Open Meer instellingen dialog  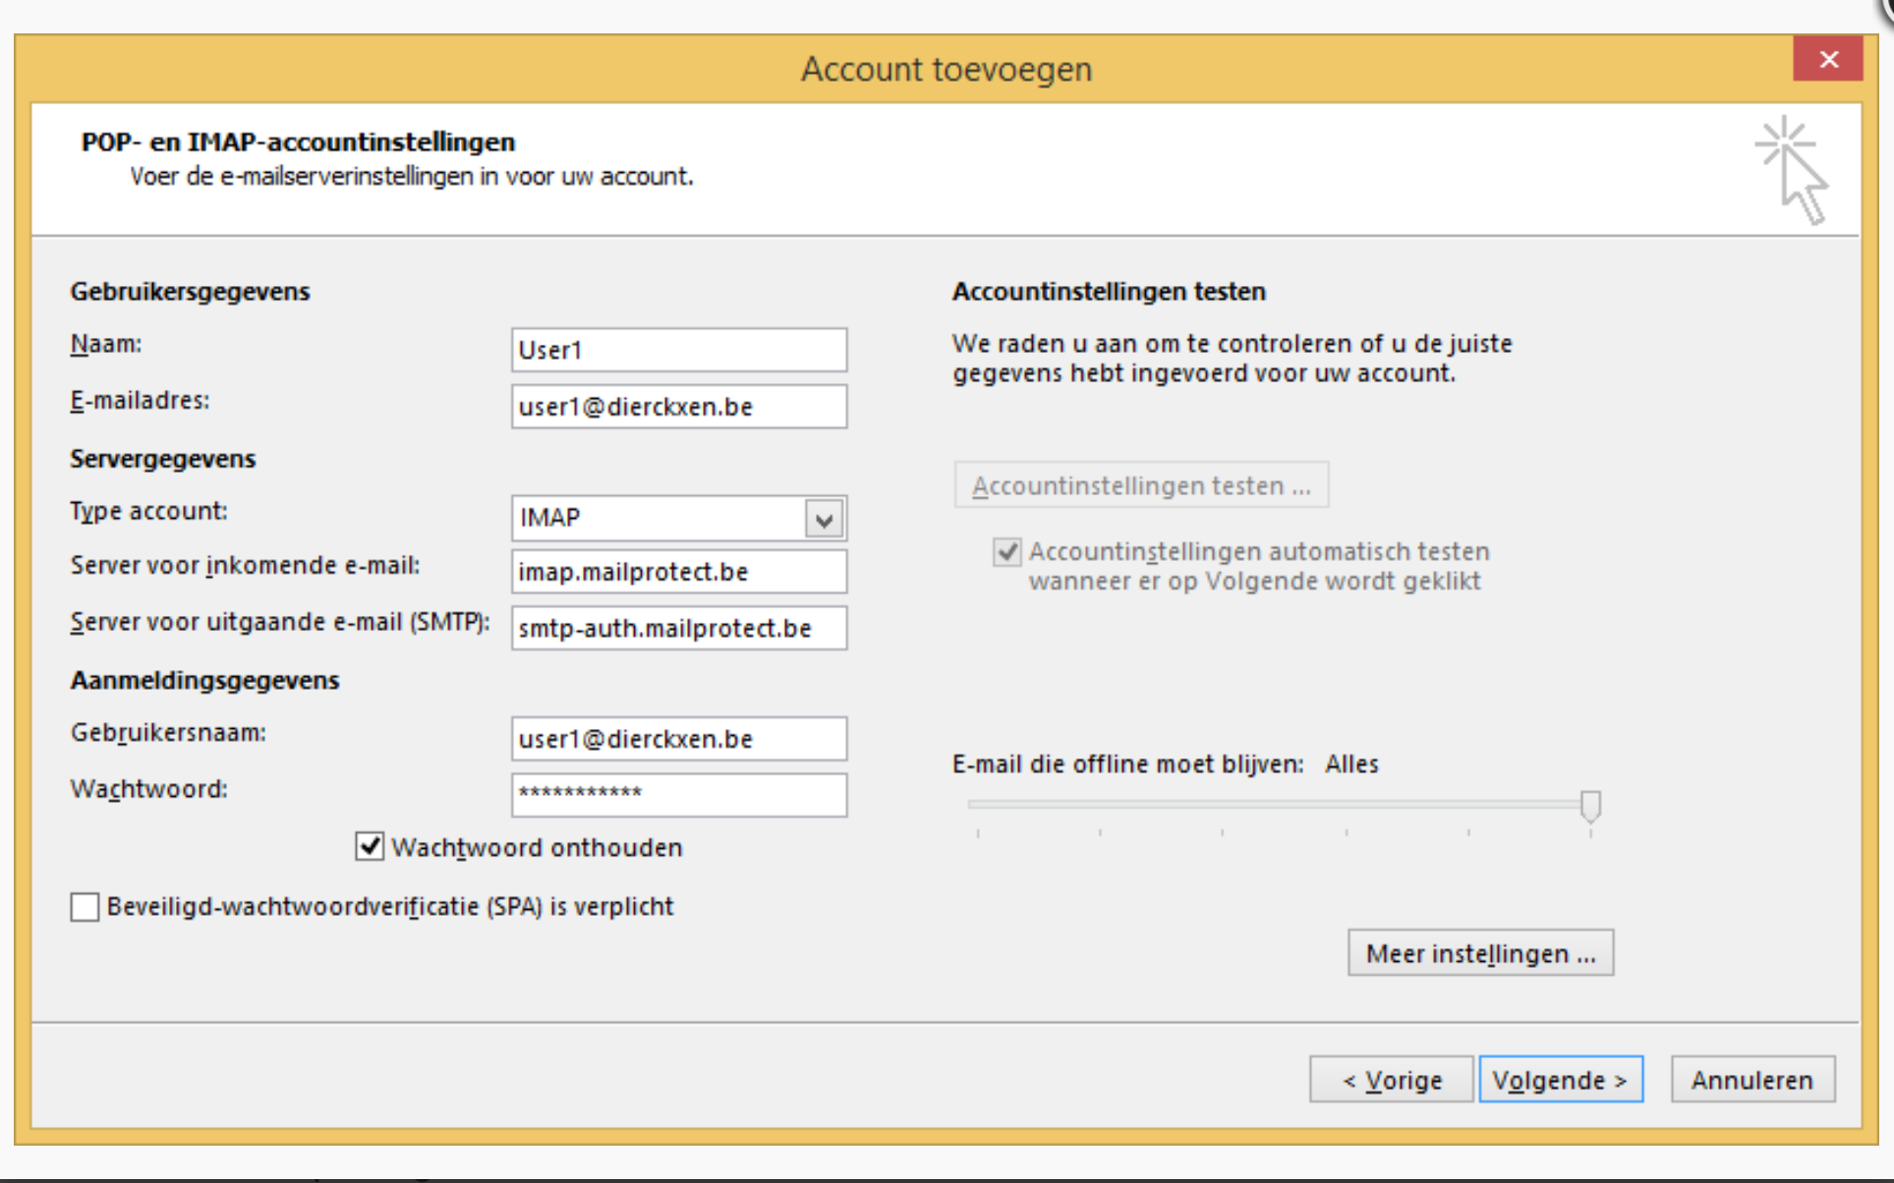[1479, 951]
